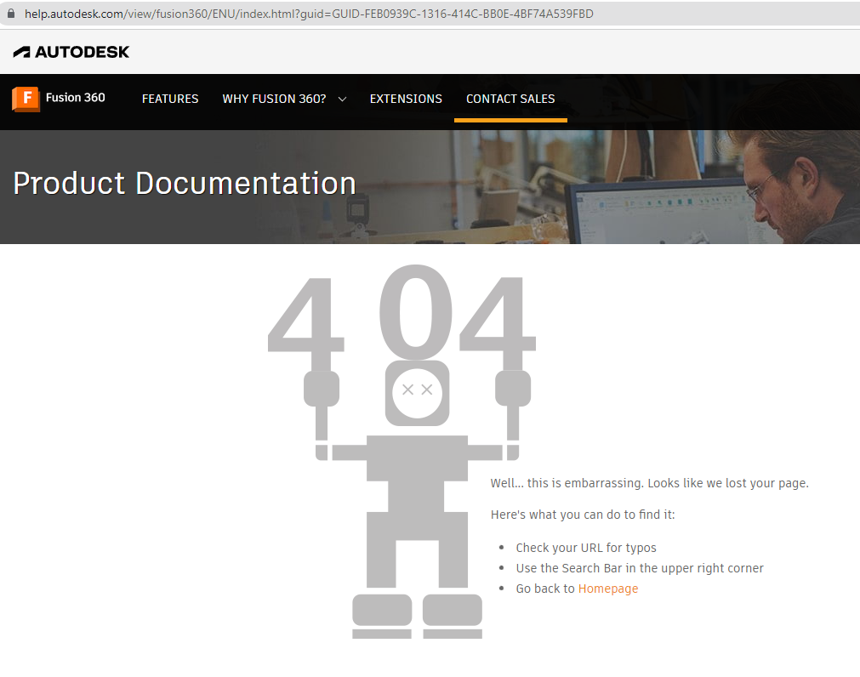
Task: Follow the orange Homepage link
Action: tap(608, 589)
